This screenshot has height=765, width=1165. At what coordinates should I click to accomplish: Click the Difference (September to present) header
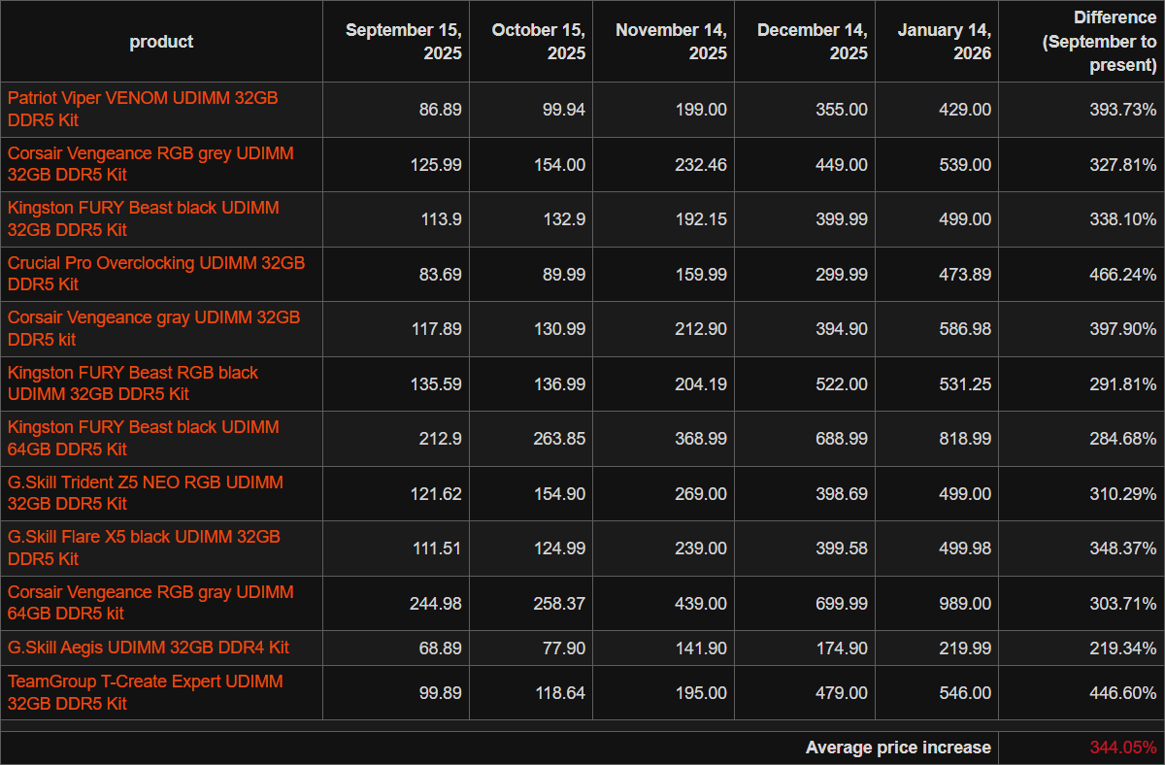1082,41
